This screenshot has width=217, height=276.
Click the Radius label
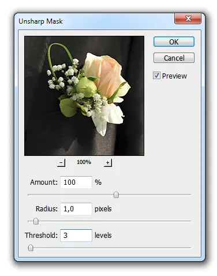pyautogui.click(x=47, y=209)
